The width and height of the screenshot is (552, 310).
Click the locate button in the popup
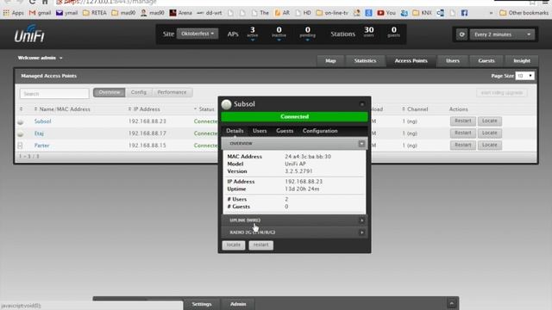pyautogui.click(x=233, y=245)
